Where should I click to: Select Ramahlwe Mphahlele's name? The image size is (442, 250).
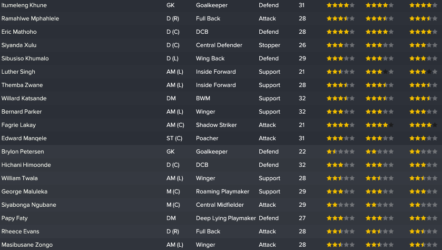30,19
